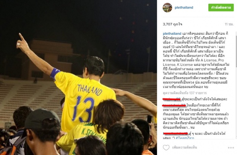Open the three-dot more options menu
The image size is (237, 155).
(x=231, y=148)
